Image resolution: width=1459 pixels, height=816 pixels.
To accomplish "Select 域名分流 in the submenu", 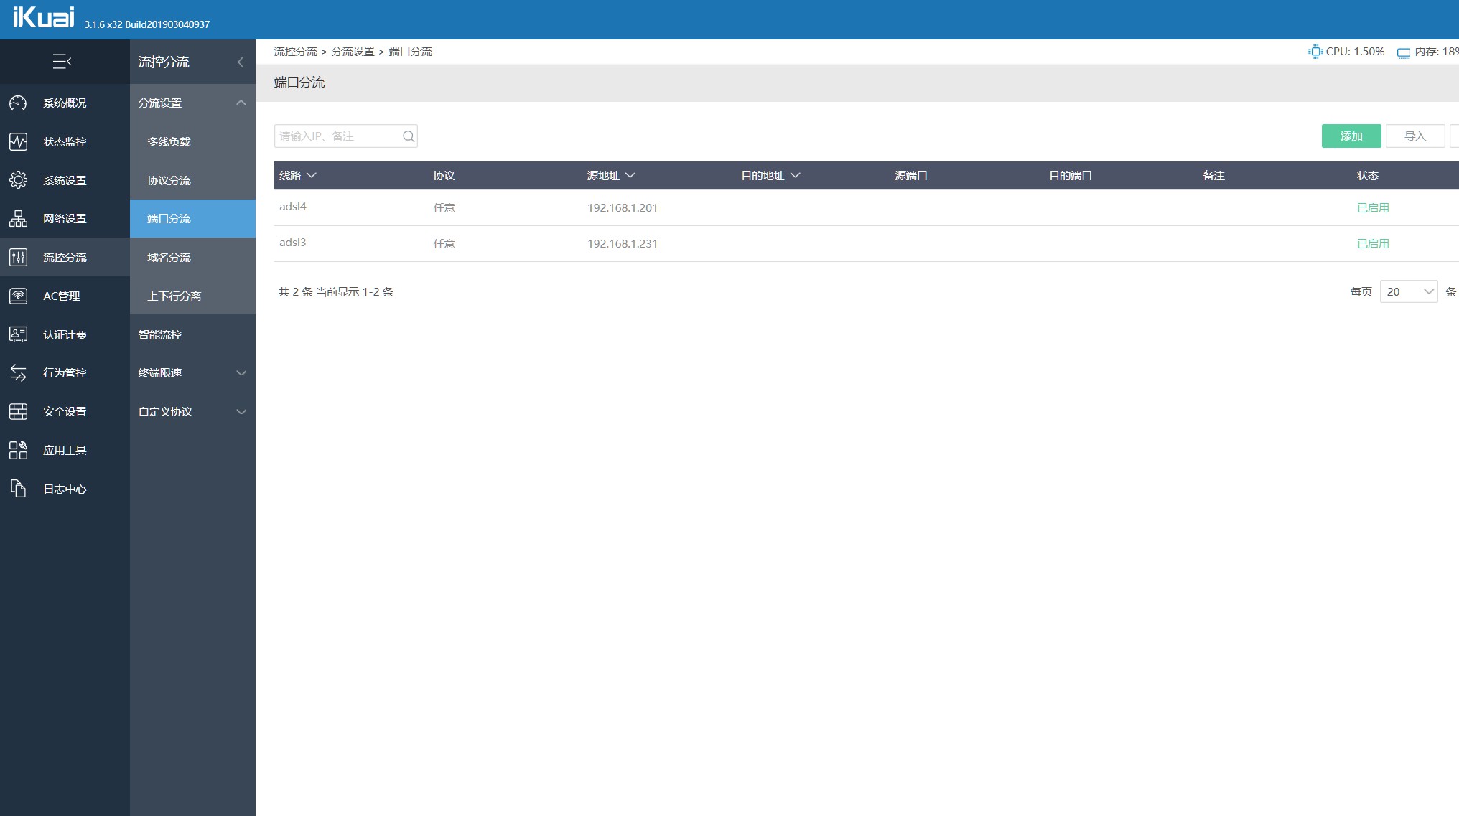I will click(x=169, y=258).
